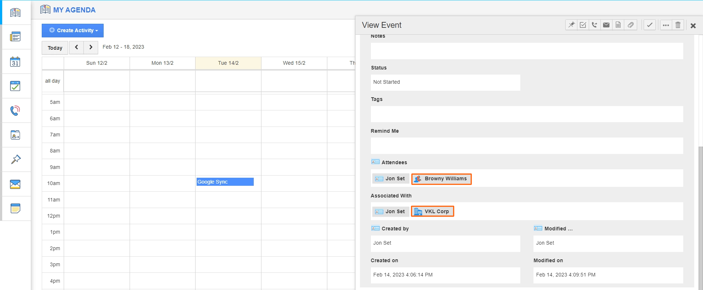The image size is (703, 290).
Task: Open the Browny Williams attendee link
Action: [x=442, y=179]
